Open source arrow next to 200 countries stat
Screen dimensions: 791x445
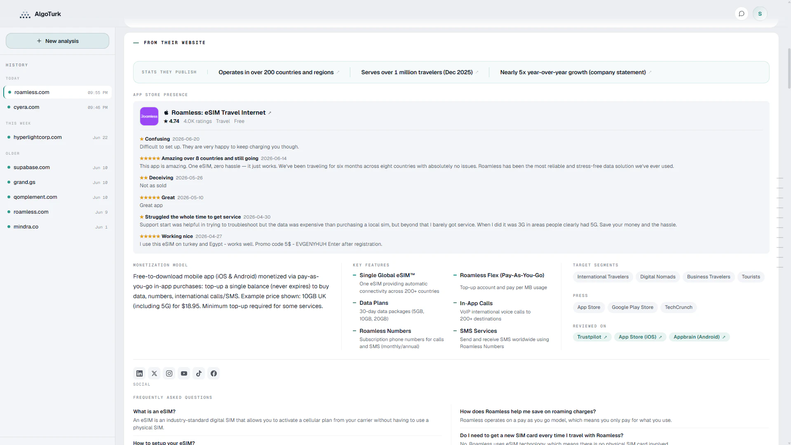tap(338, 72)
